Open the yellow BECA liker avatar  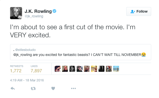(94, 69)
